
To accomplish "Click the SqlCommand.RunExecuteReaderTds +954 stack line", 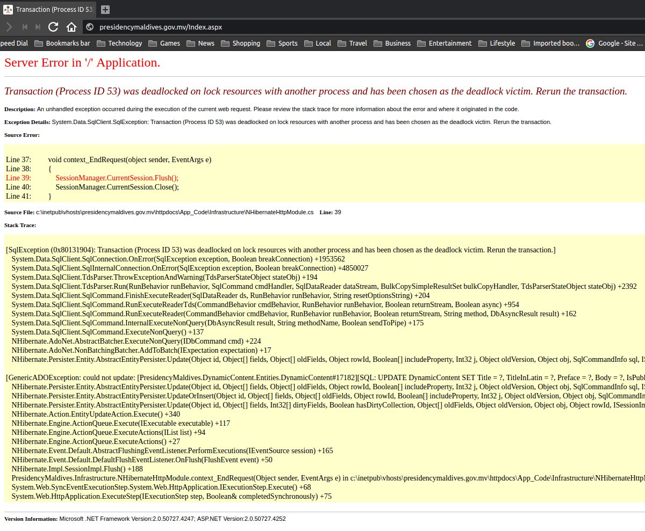I will coord(265,304).
